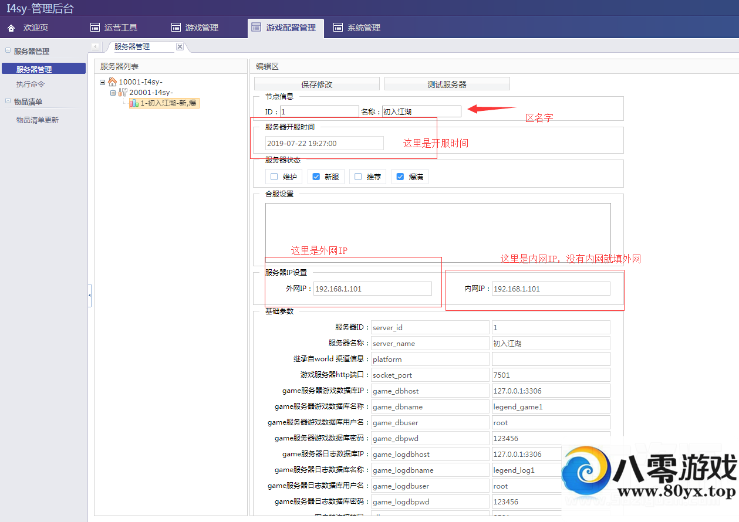Viewport: 739px width, 522px height.
Task: Click the 保存修改 button
Action: (x=317, y=84)
